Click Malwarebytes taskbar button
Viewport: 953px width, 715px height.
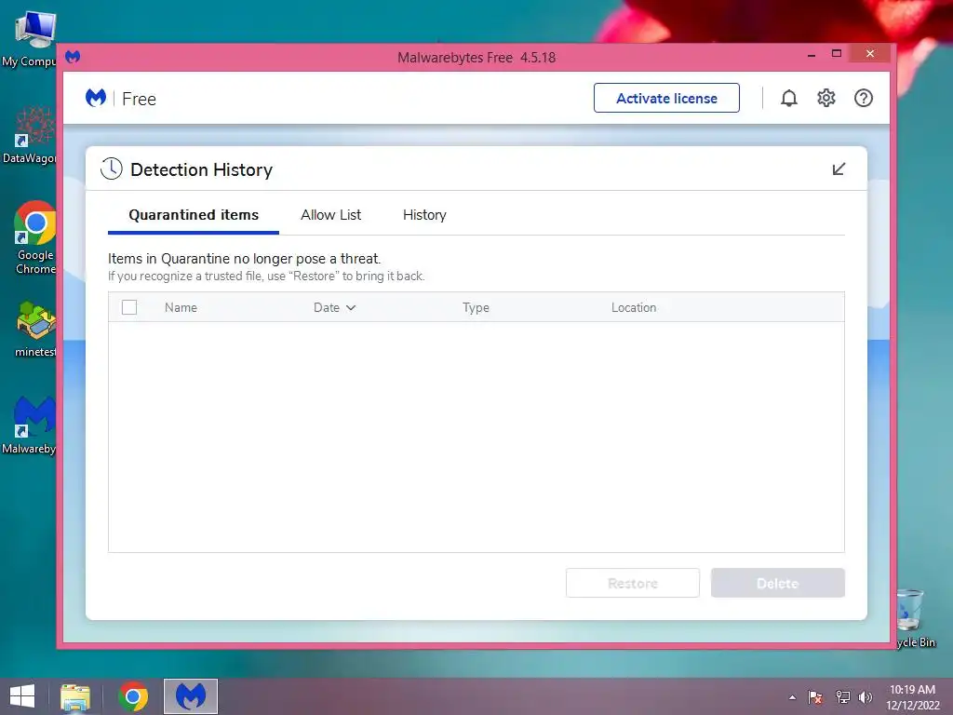tap(190, 696)
